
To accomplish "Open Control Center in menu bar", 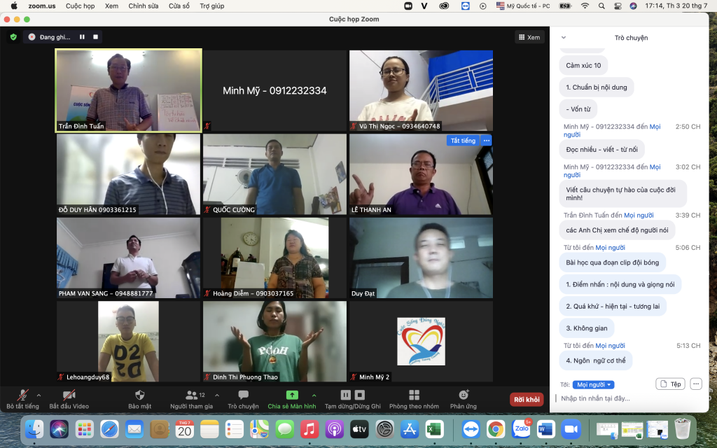I will tap(618, 6).
